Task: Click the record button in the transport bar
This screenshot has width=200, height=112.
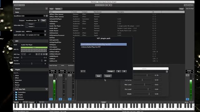Action: [111, 5]
